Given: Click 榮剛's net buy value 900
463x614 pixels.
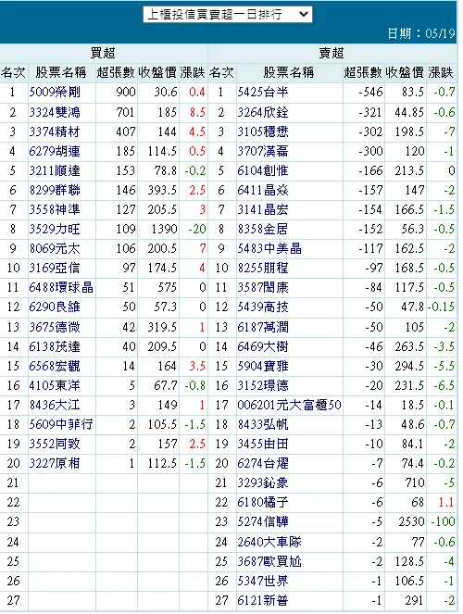Looking at the screenshot, I should pyautogui.click(x=126, y=93).
